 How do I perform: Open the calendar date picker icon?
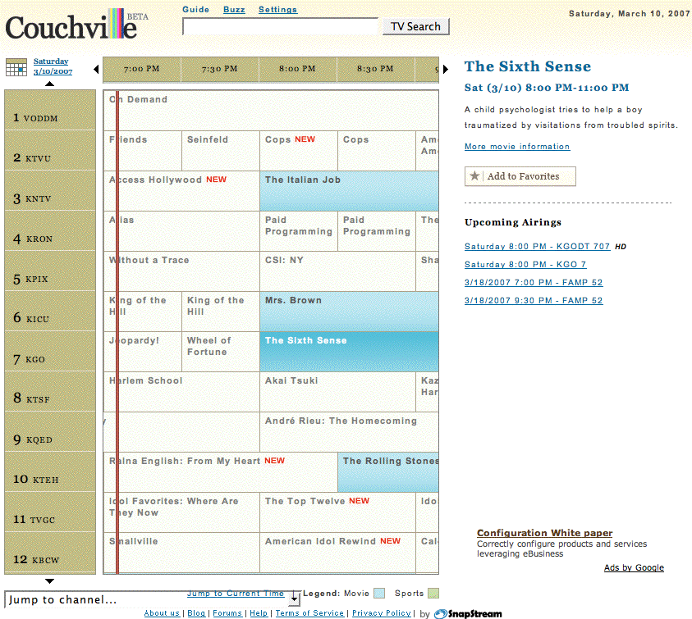click(x=16, y=67)
